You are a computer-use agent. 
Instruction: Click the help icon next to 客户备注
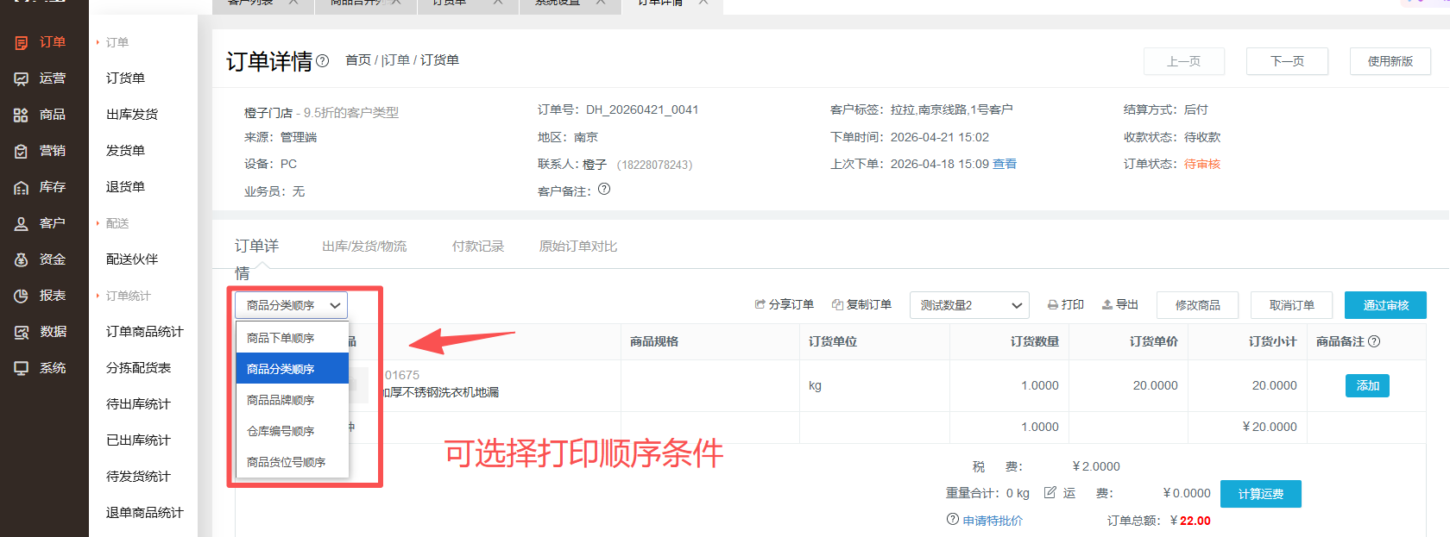coord(604,190)
